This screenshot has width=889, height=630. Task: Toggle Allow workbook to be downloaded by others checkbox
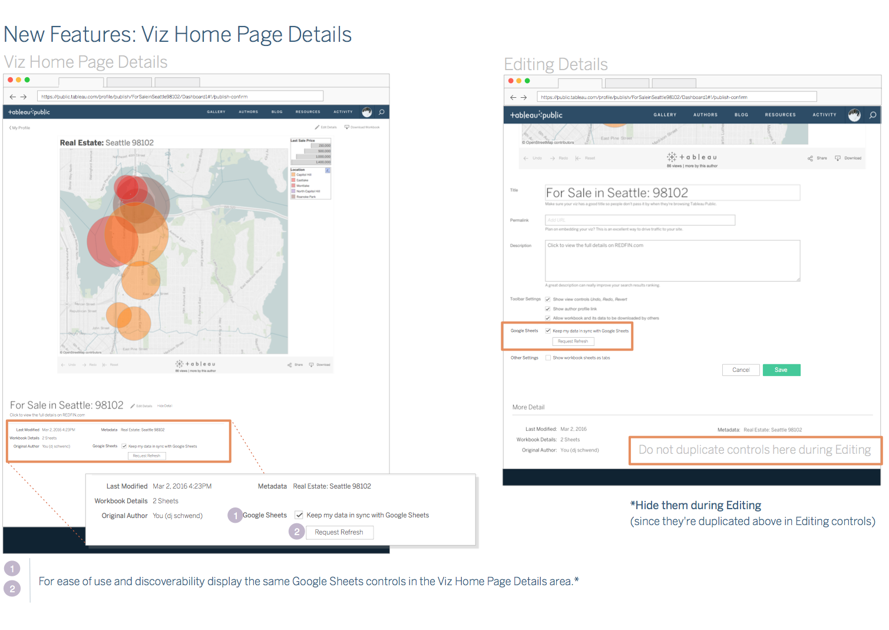548,318
